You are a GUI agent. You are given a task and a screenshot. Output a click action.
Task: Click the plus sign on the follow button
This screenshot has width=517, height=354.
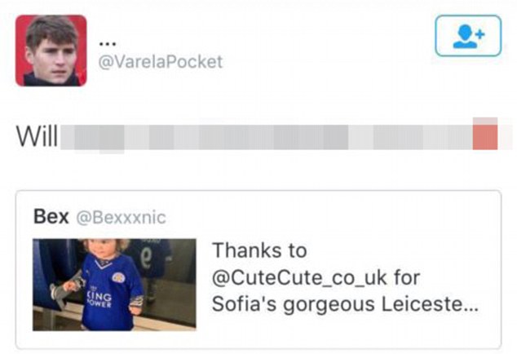(x=479, y=33)
